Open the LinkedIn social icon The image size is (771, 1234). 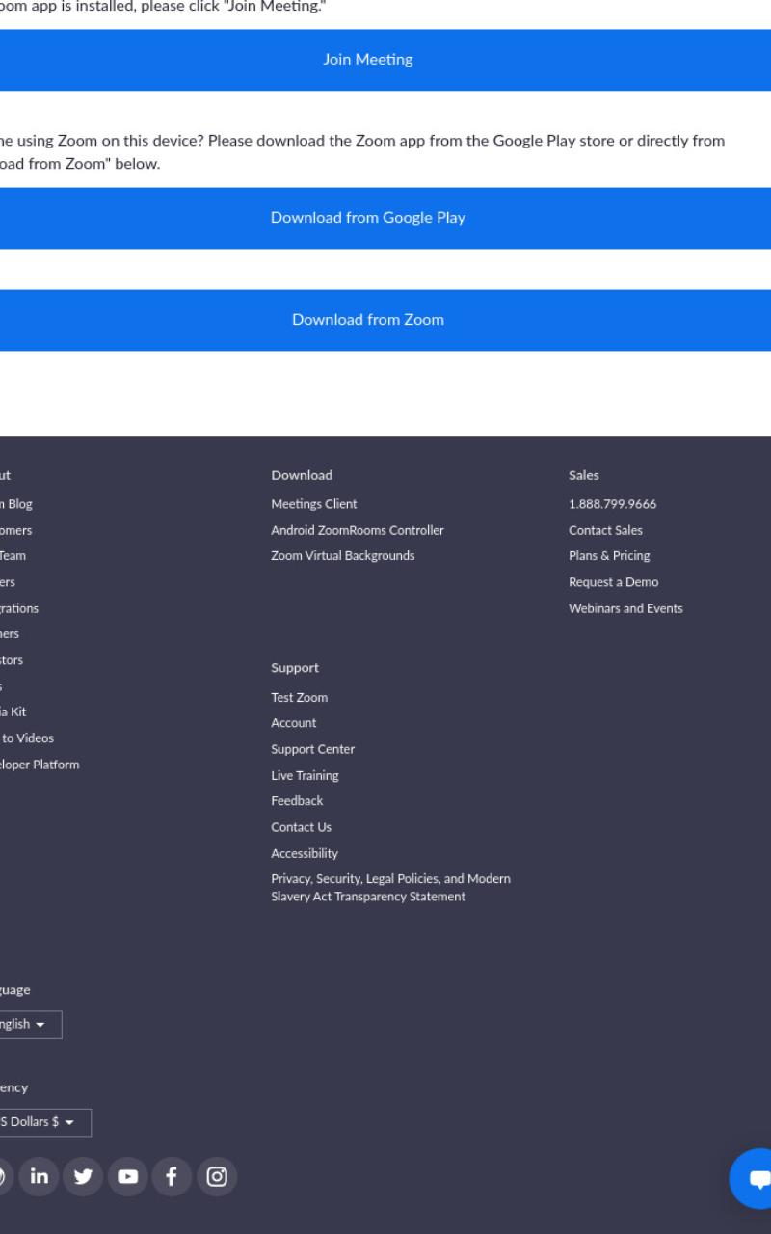tap(39, 1176)
